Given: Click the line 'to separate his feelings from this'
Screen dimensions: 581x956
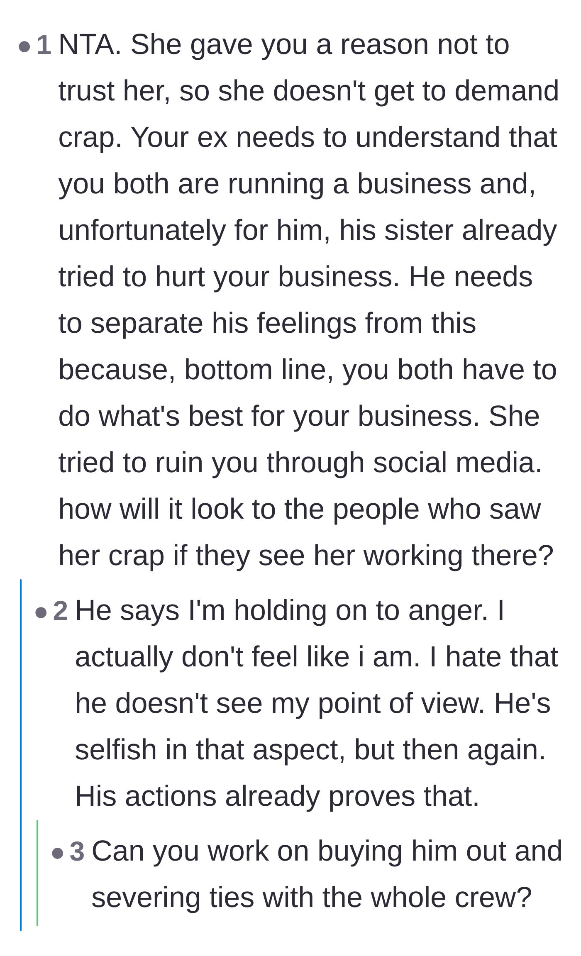Looking at the screenshot, I should coord(267,323).
